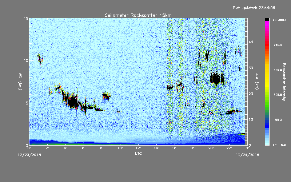The width and height of the screenshot is (291, 182).
Task: Pick the black top segment of colorbar
Action: tap(267, 19)
